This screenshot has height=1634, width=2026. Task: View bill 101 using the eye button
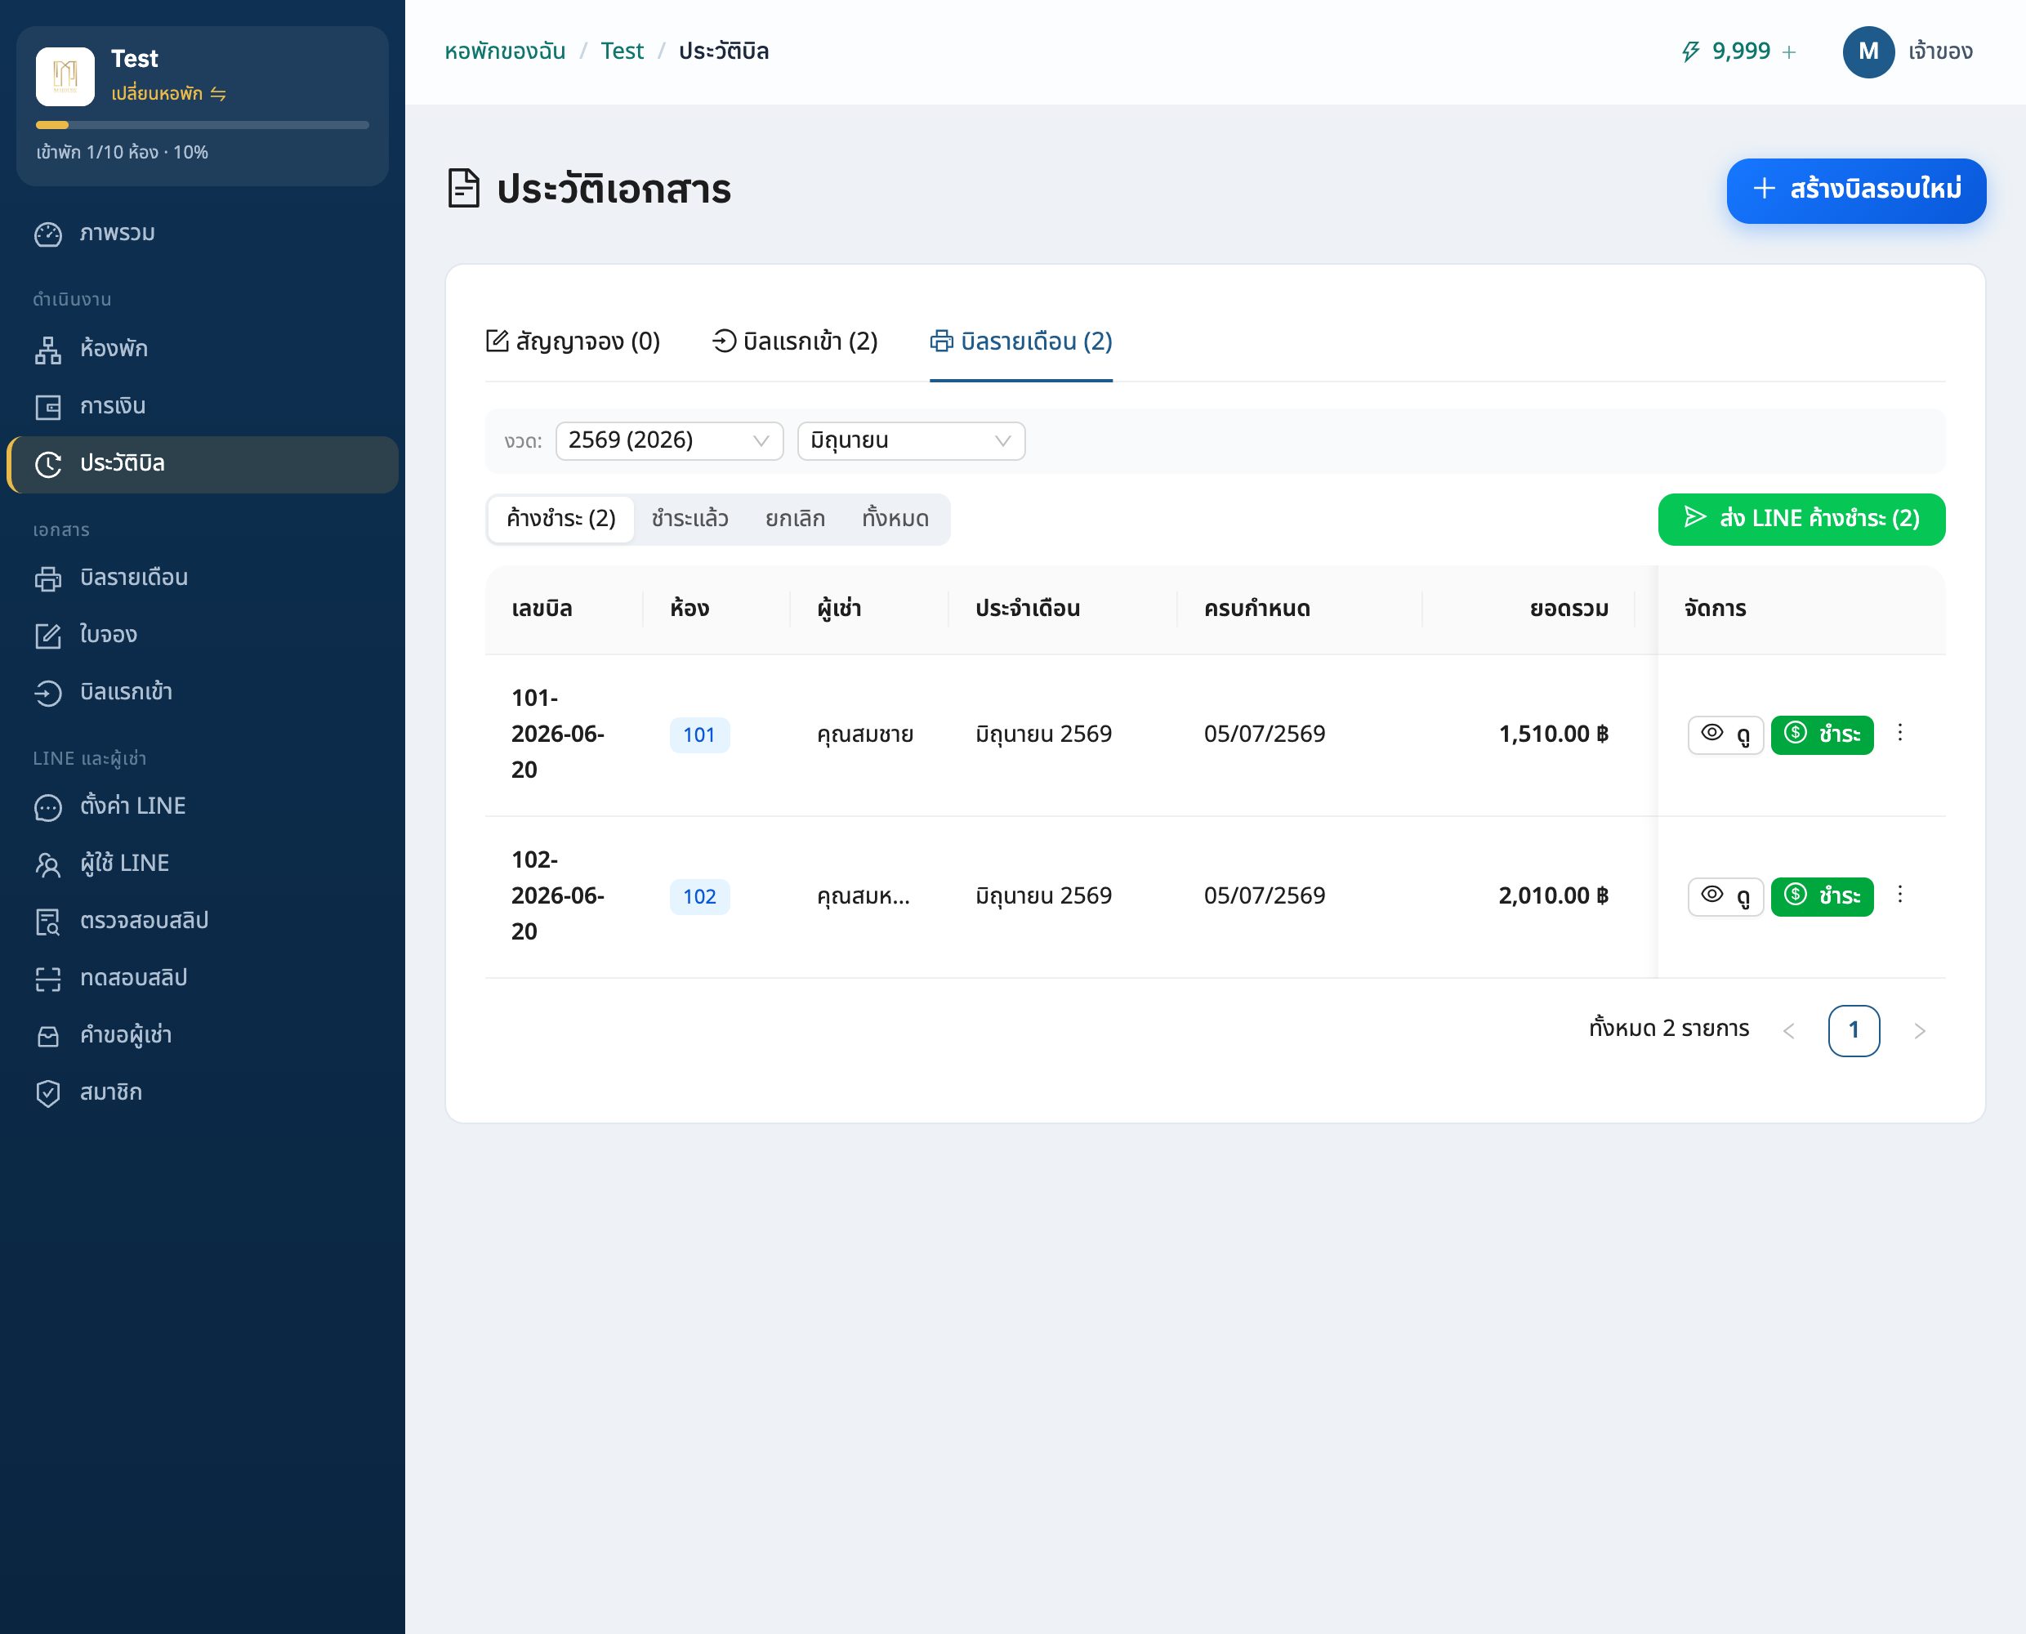1725,734
